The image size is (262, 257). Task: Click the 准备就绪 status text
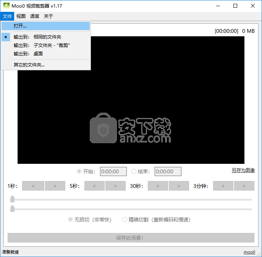[x=10, y=252]
